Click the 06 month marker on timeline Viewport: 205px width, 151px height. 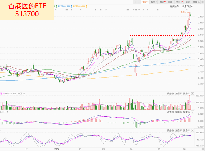click(x=184, y=149)
